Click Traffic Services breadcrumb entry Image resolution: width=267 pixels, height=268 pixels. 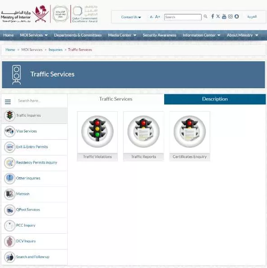[x=80, y=50]
